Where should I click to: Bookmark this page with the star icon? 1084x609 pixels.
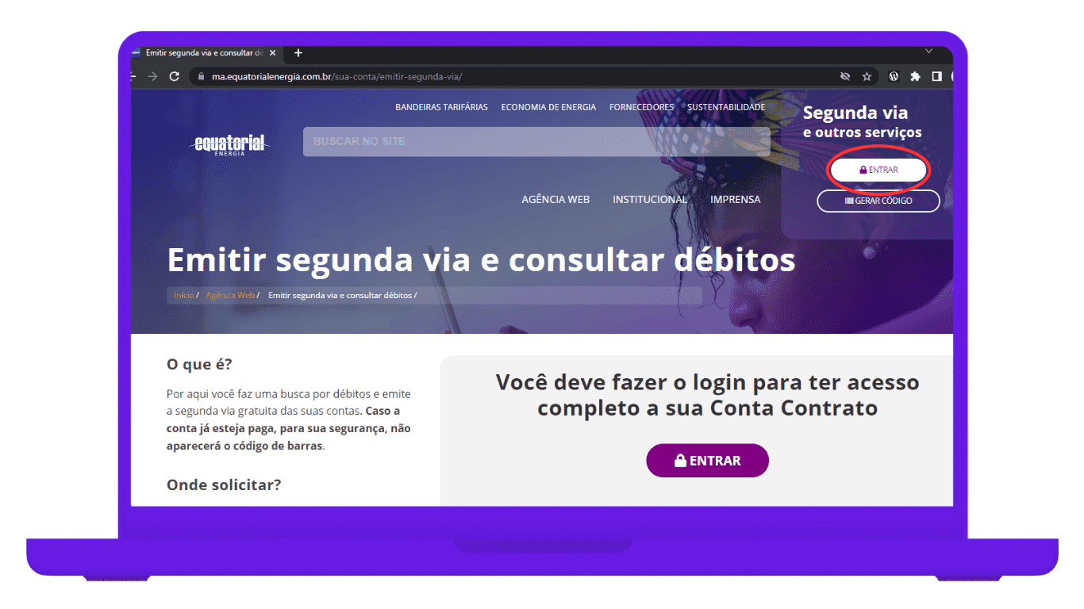pos(867,77)
